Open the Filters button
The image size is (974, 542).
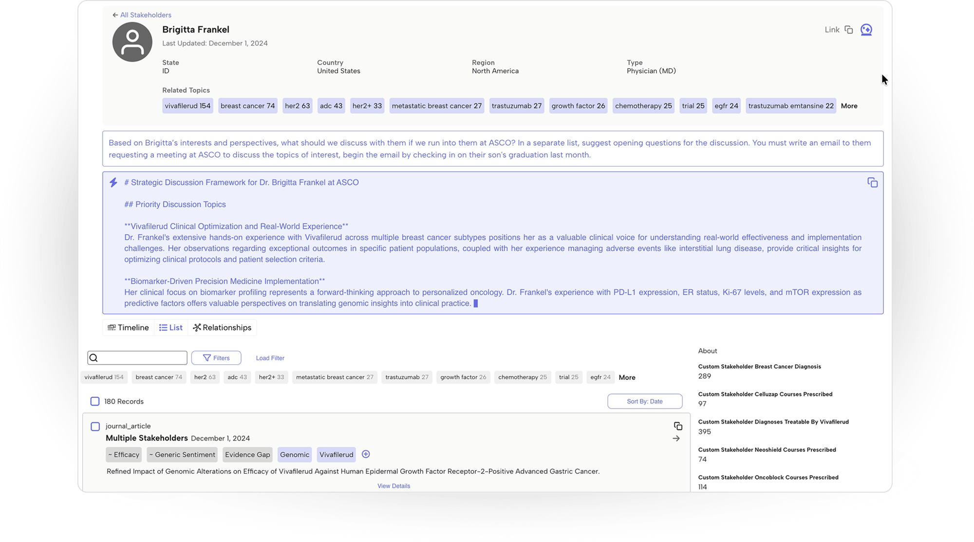(216, 358)
